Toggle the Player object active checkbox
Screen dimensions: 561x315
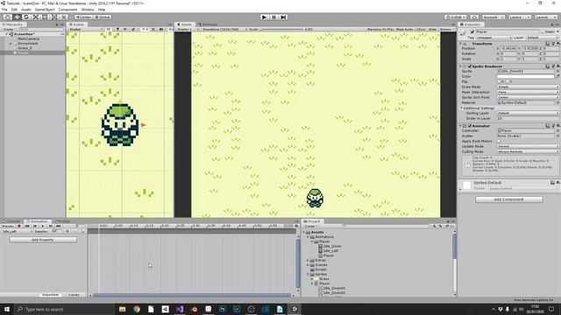click(x=472, y=31)
